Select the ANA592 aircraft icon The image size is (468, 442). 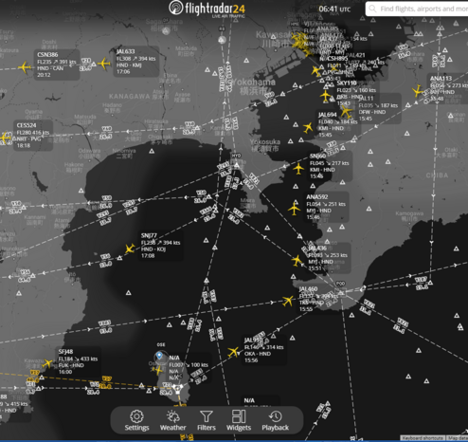pyautogui.click(x=294, y=209)
